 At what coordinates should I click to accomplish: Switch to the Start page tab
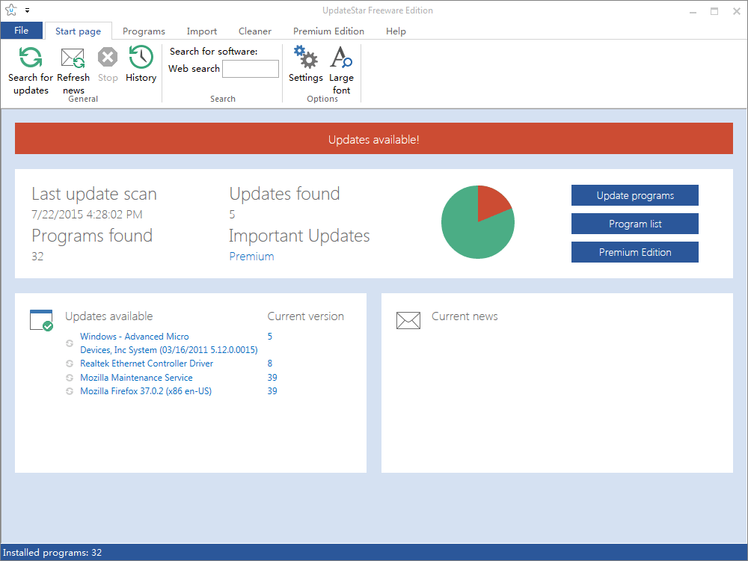click(x=79, y=31)
